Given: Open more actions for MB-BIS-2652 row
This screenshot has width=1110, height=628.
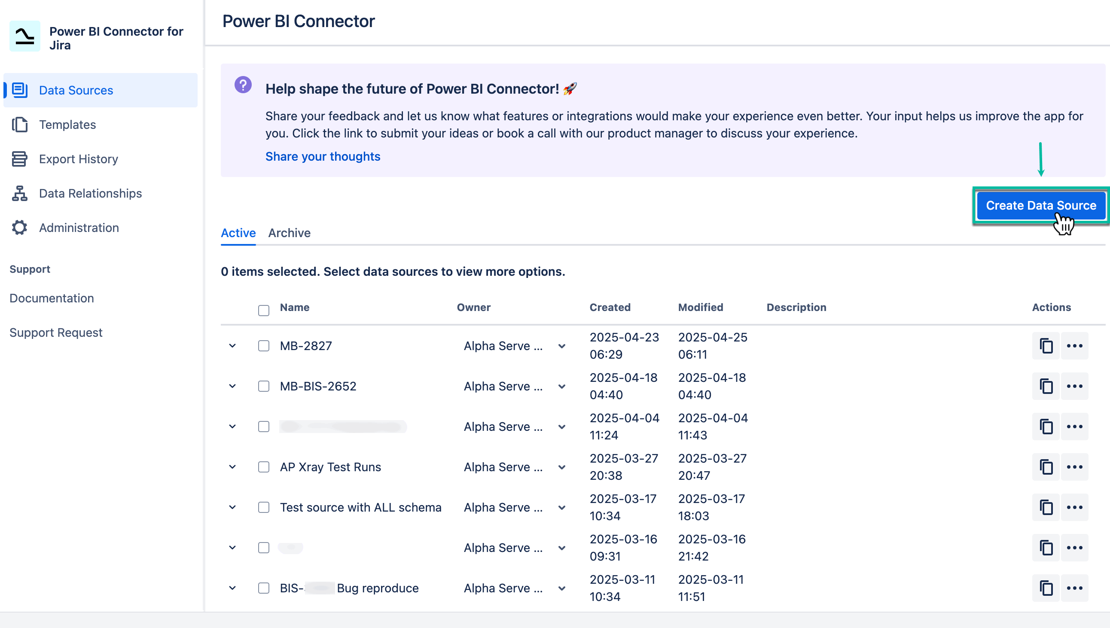Looking at the screenshot, I should click(x=1075, y=386).
